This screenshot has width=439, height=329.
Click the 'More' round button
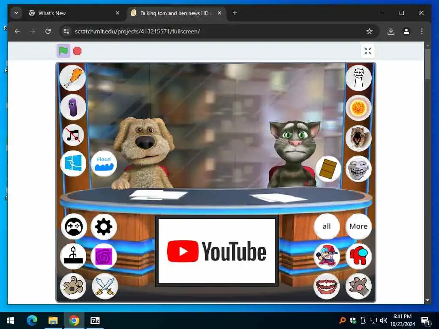click(x=358, y=226)
